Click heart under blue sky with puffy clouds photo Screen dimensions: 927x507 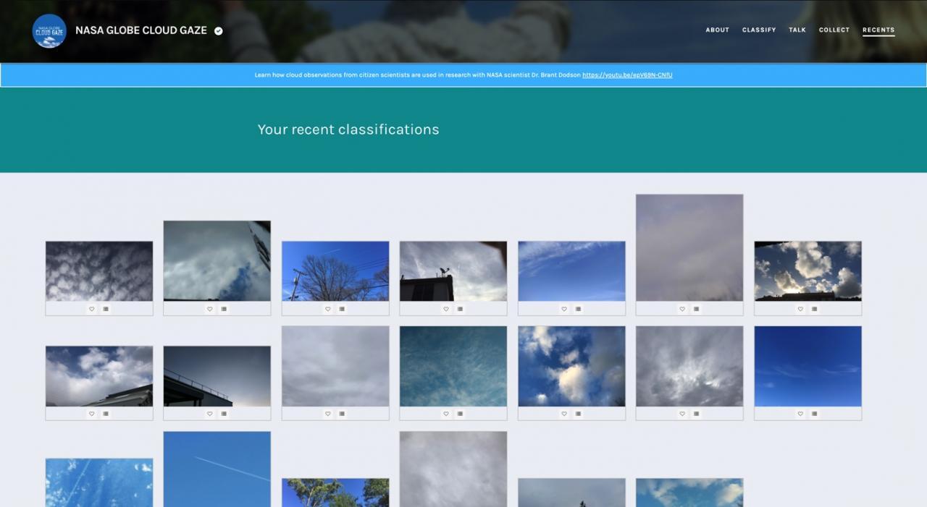[563, 414]
